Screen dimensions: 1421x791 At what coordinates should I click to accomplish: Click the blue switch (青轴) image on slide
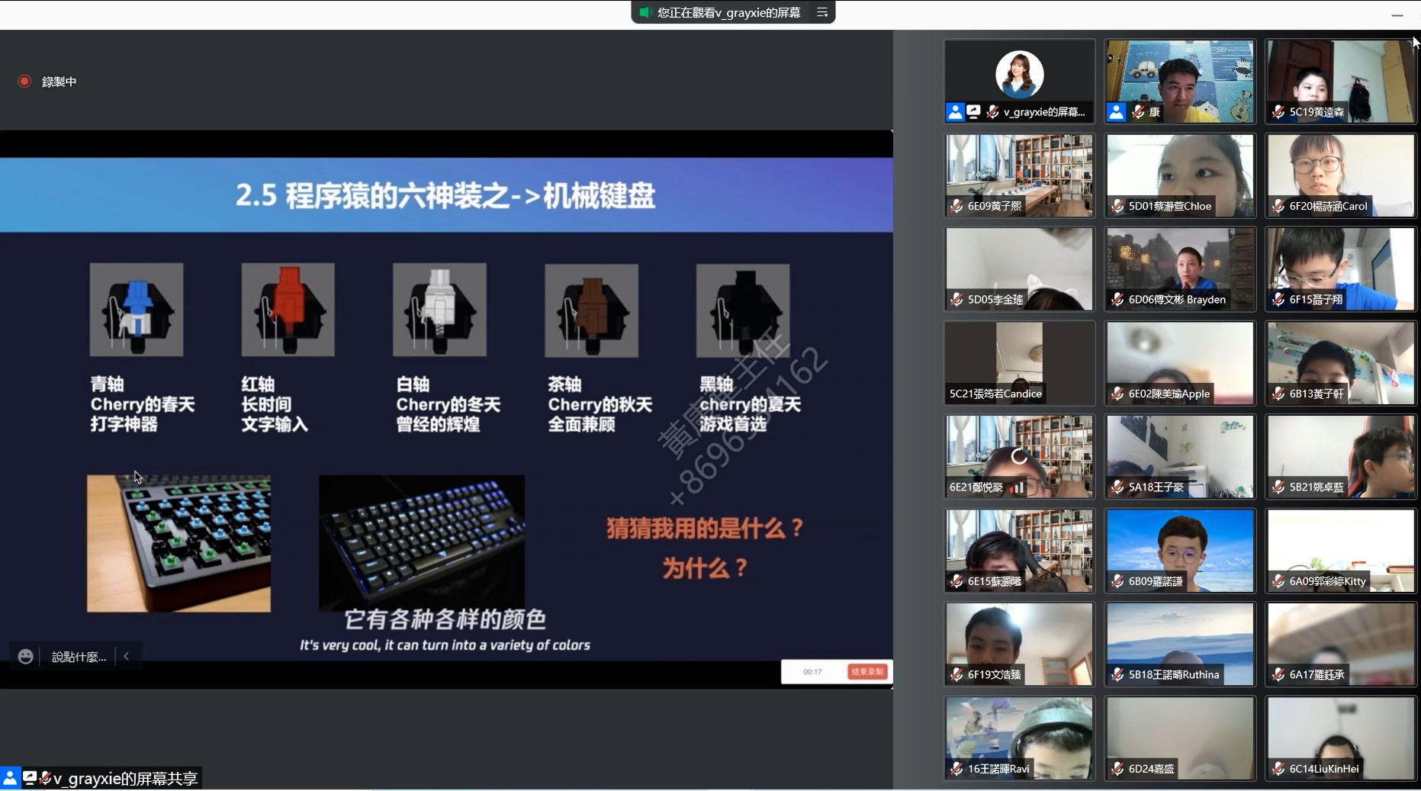[x=137, y=310]
